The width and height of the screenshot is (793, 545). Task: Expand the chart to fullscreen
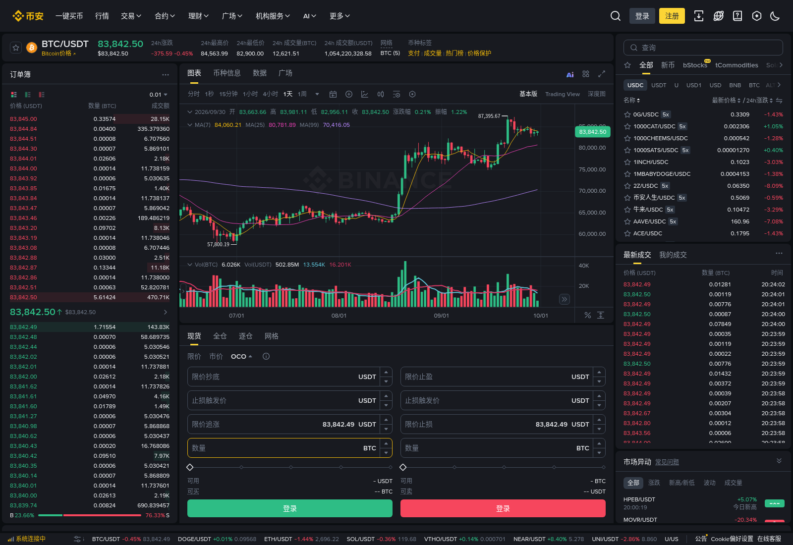click(602, 74)
